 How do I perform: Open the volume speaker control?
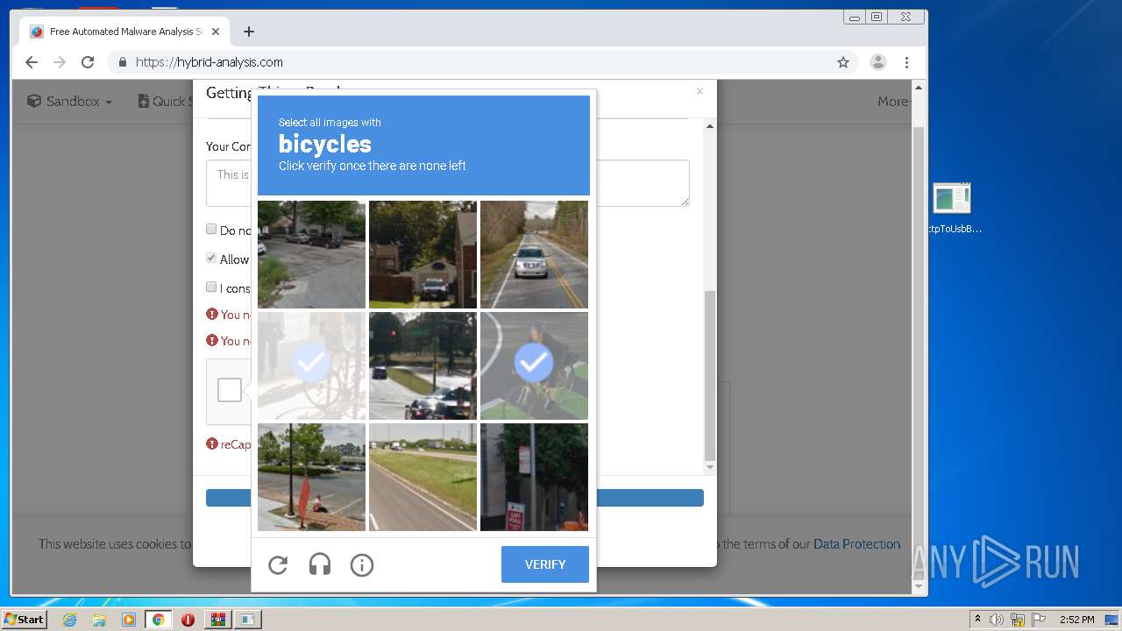tap(997, 620)
